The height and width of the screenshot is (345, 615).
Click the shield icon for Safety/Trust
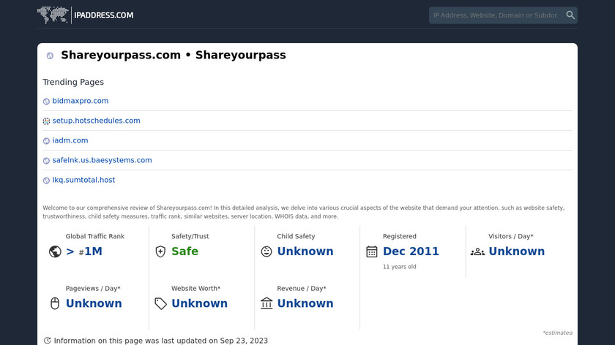pyautogui.click(x=160, y=251)
